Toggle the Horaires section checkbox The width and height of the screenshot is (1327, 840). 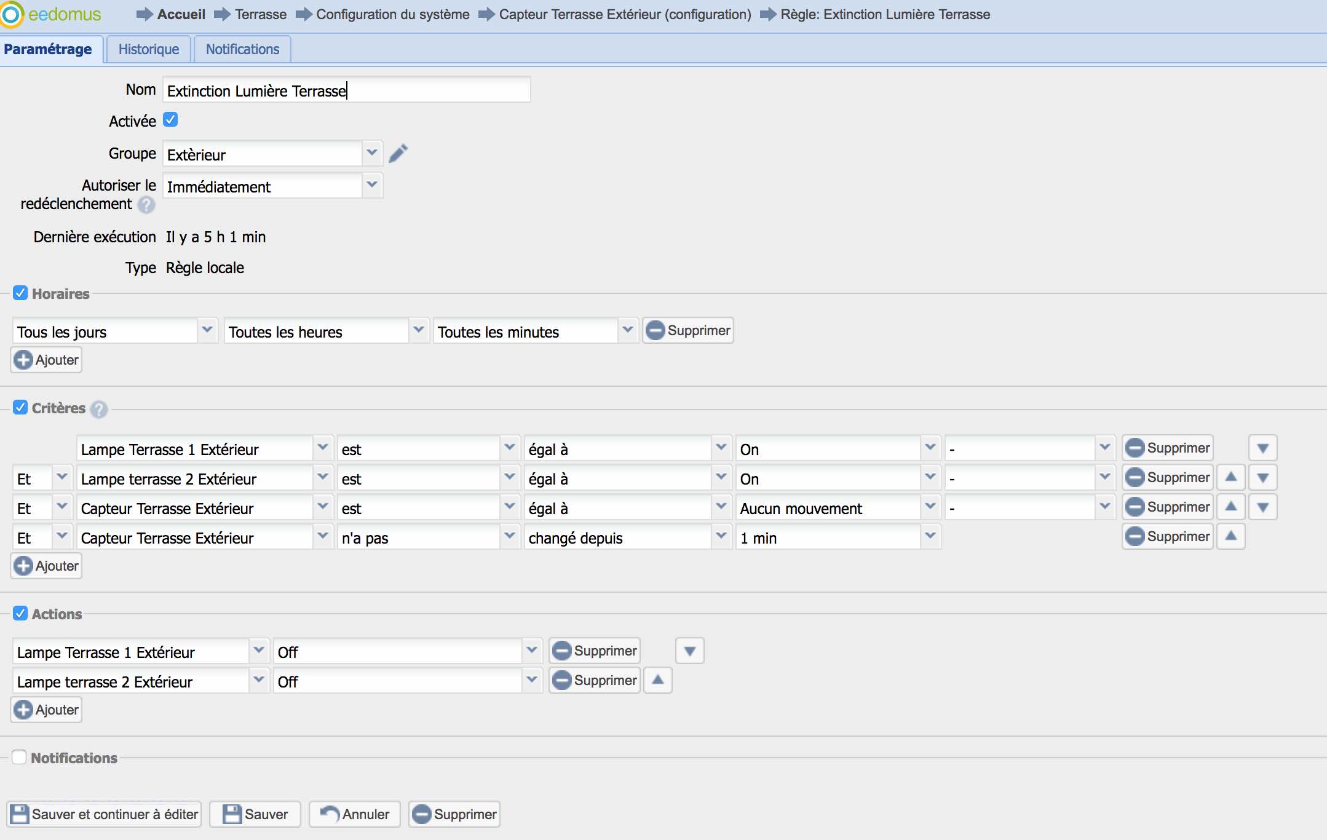coord(20,293)
